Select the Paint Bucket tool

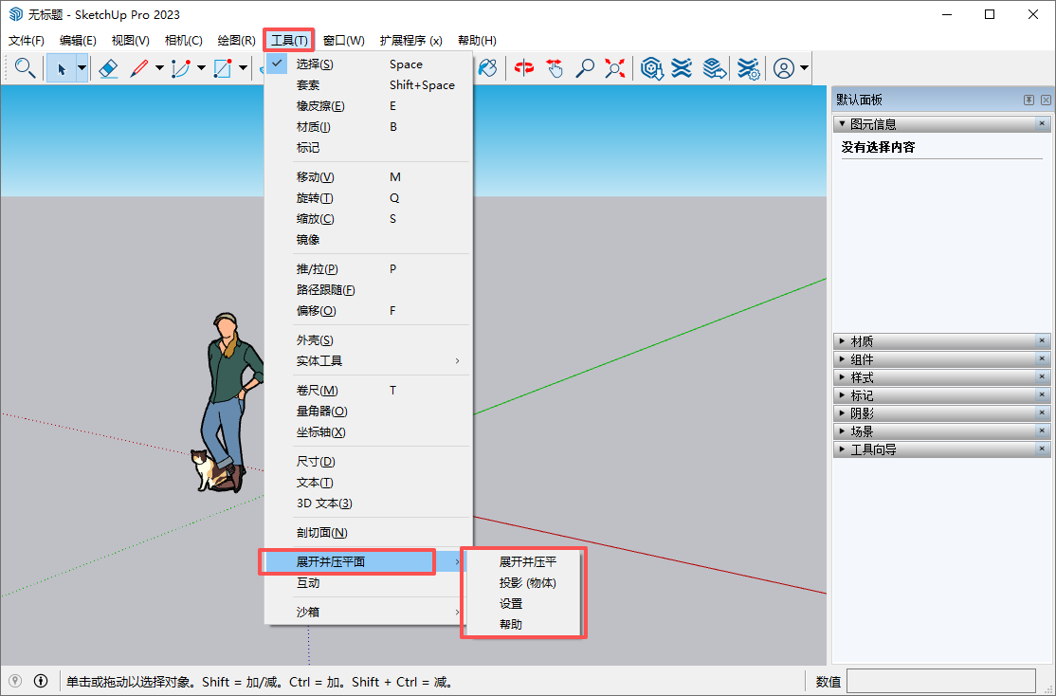coord(485,68)
